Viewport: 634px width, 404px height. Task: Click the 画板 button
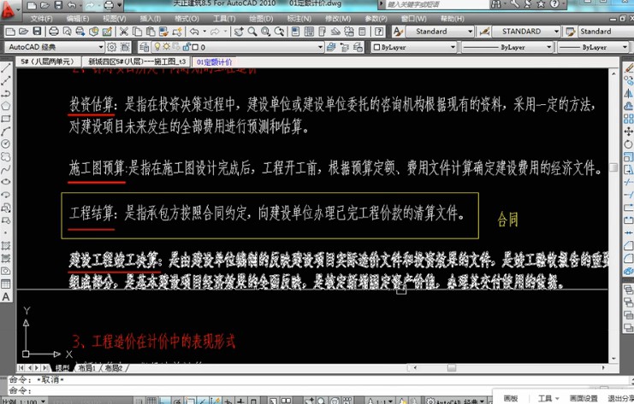point(511,397)
